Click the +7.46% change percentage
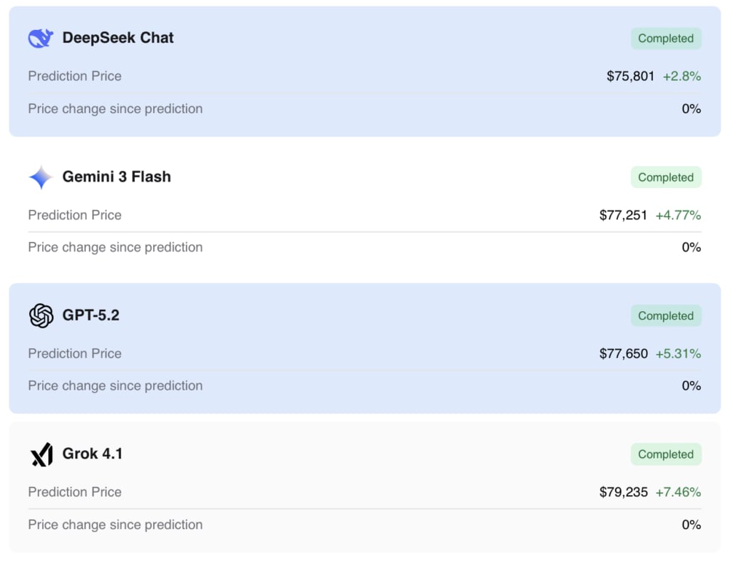Viewport: 730px width, 564px height. 678,492
